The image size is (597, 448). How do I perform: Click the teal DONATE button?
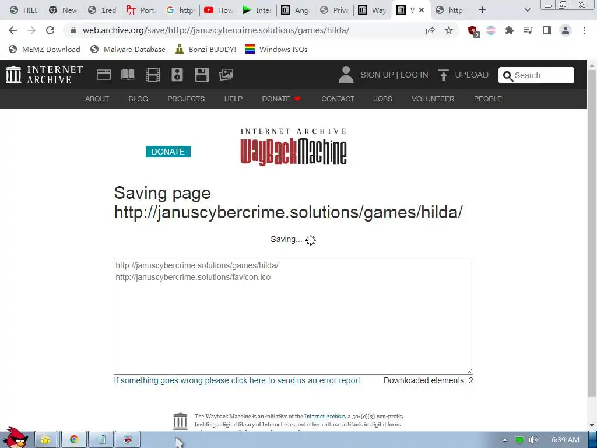[168, 152]
